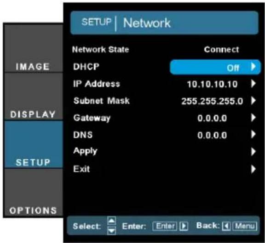Click the Select down arrow icon
The width and height of the screenshot is (265, 243).
pos(112,231)
